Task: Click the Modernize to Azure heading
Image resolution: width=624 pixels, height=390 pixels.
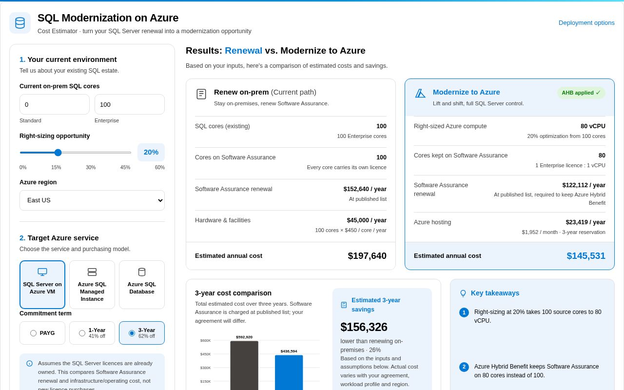Action: [467, 92]
